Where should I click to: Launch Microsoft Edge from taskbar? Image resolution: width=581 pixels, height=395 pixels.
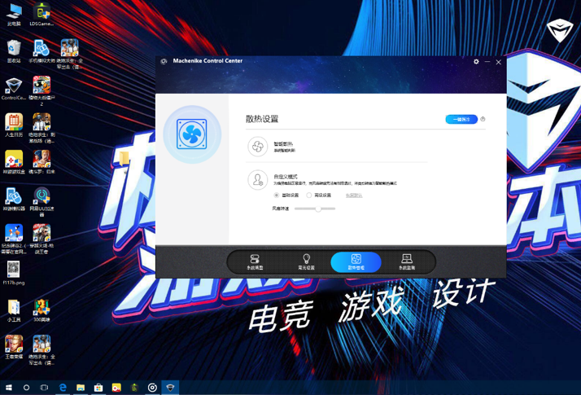point(63,388)
